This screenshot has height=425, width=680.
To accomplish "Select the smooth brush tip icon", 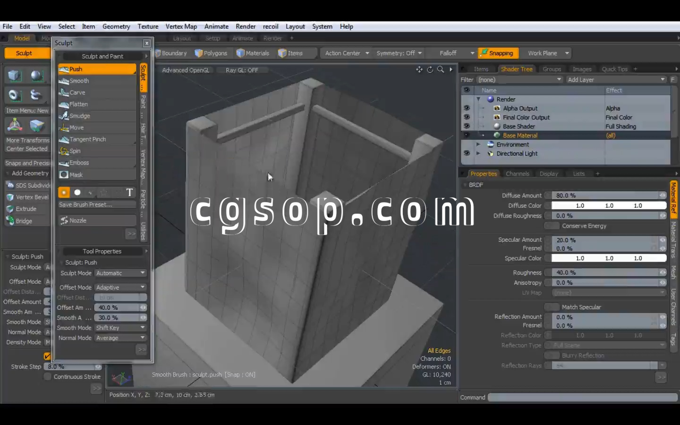I will [x=64, y=193].
